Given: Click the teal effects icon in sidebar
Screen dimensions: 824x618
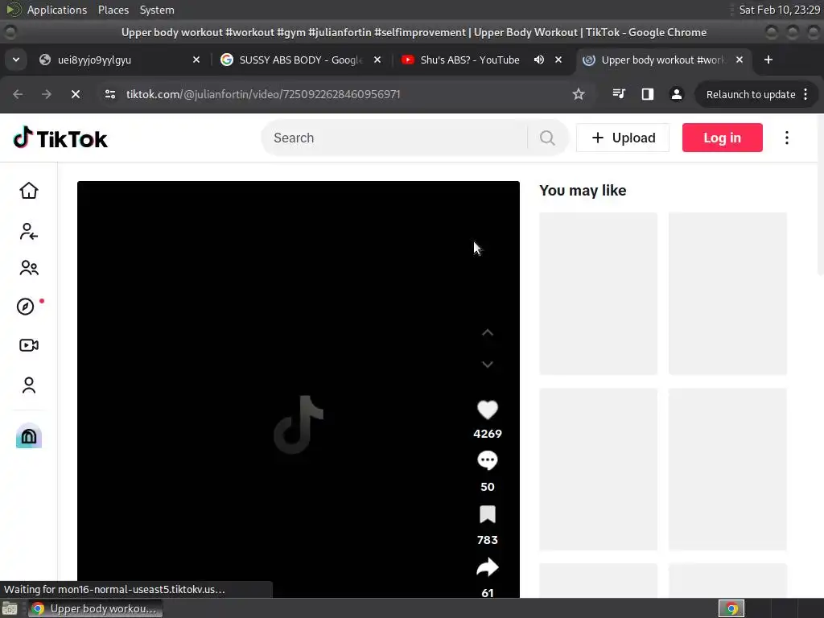Looking at the screenshot, I should 29,435.
